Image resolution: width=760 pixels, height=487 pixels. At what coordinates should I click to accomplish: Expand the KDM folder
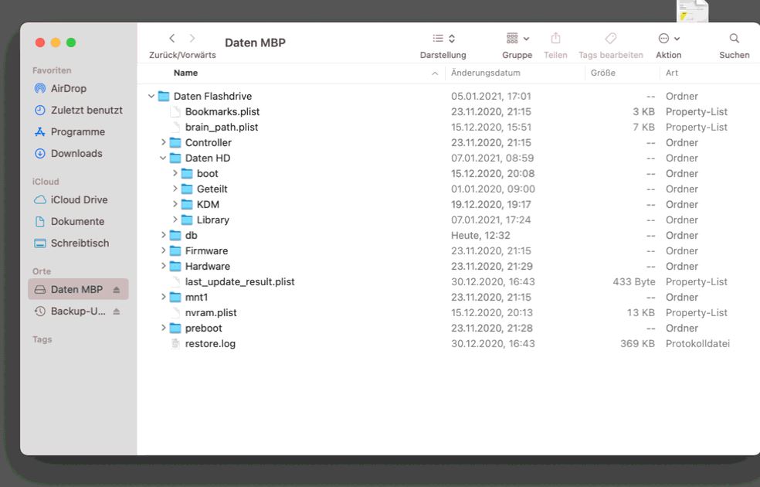pyautogui.click(x=175, y=204)
